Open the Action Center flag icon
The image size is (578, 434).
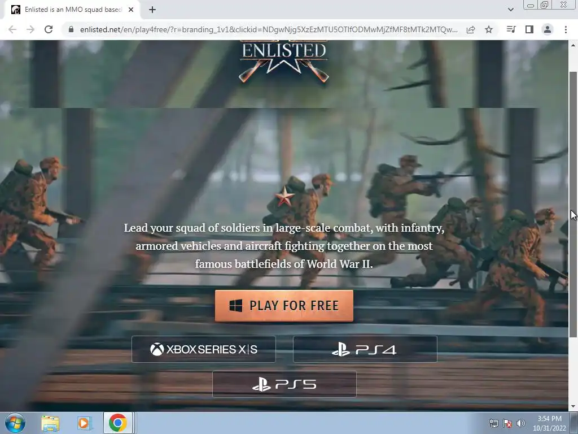tap(507, 423)
